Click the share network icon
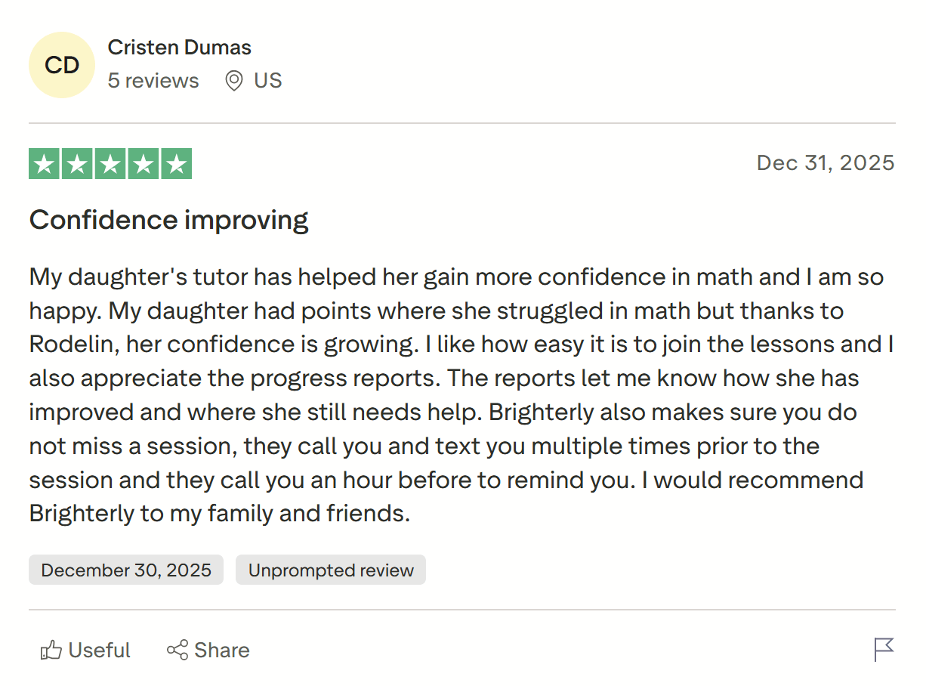Viewport: 926px width, 686px height. (177, 650)
